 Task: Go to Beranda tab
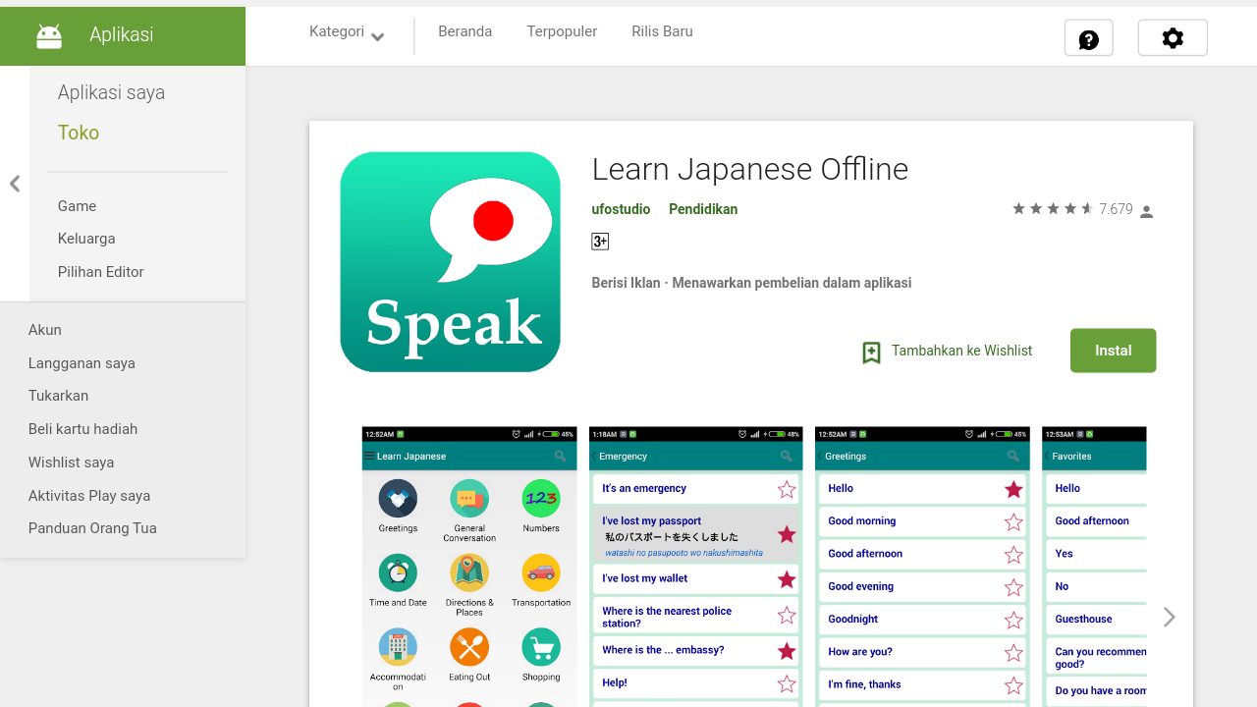pyautogui.click(x=465, y=31)
